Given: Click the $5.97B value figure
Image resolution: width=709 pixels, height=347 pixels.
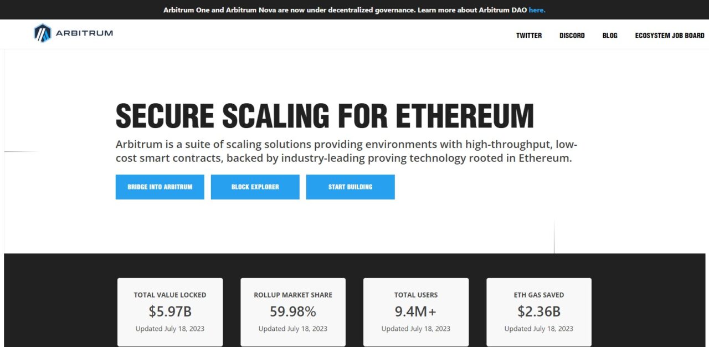Looking at the screenshot, I should point(170,312).
